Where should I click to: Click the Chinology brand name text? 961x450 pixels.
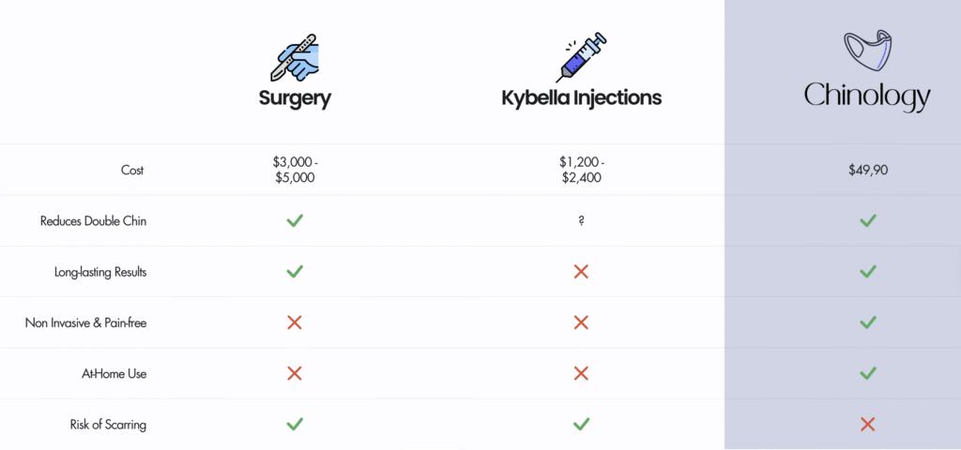pos(867,97)
